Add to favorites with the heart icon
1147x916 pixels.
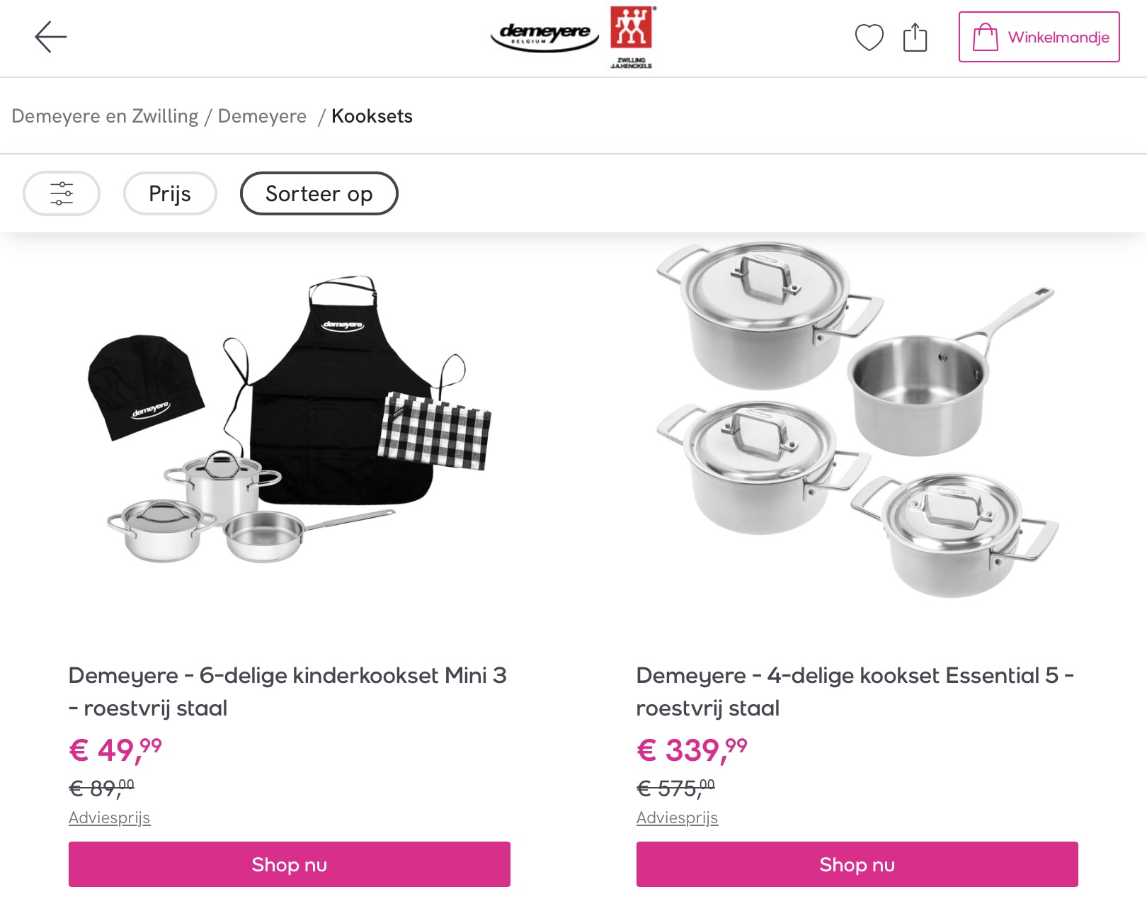click(869, 38)
